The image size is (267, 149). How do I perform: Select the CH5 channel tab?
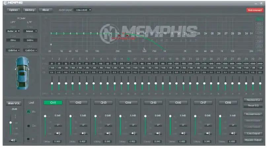pos(153,103)
